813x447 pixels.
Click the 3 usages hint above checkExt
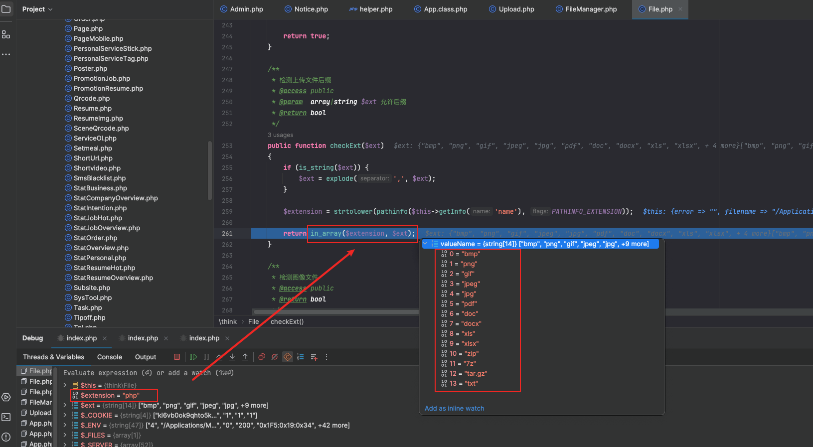(x=280, y=135)
